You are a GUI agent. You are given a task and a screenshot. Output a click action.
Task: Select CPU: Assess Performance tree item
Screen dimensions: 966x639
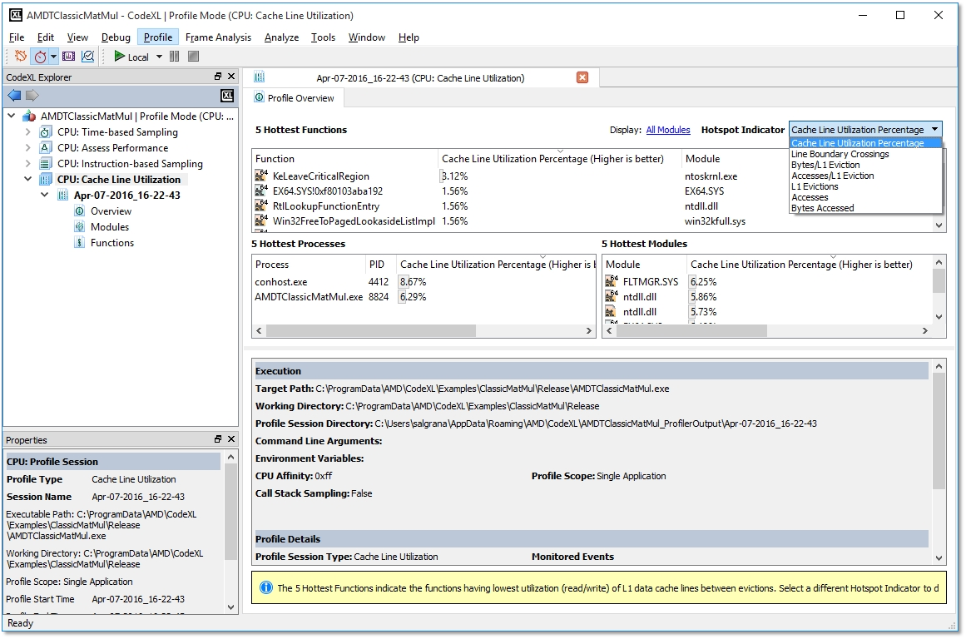click(112, 148)
